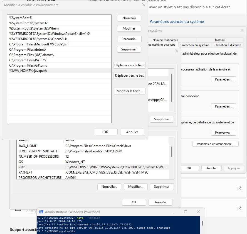This screenshot has height=234, width=247.
Task: Go to the Utilisation à distance tab
Action: click(228, 45)
